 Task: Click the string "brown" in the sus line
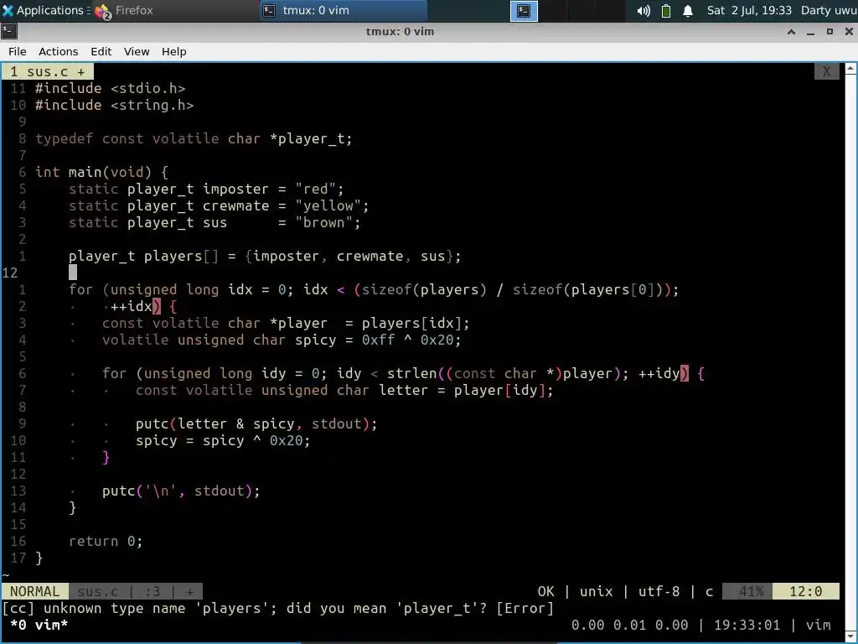(324, 222)
